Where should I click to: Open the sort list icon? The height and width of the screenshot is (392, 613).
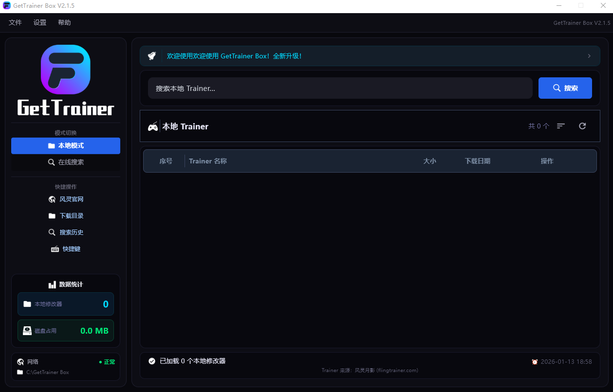click(x=561, y=126)
